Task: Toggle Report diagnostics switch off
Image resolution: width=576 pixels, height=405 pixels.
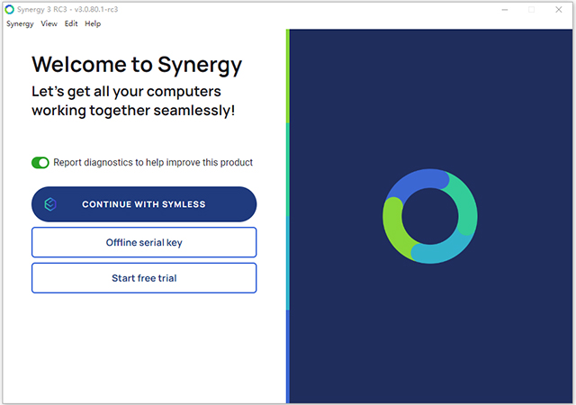Action: click(x=40, y=162)
